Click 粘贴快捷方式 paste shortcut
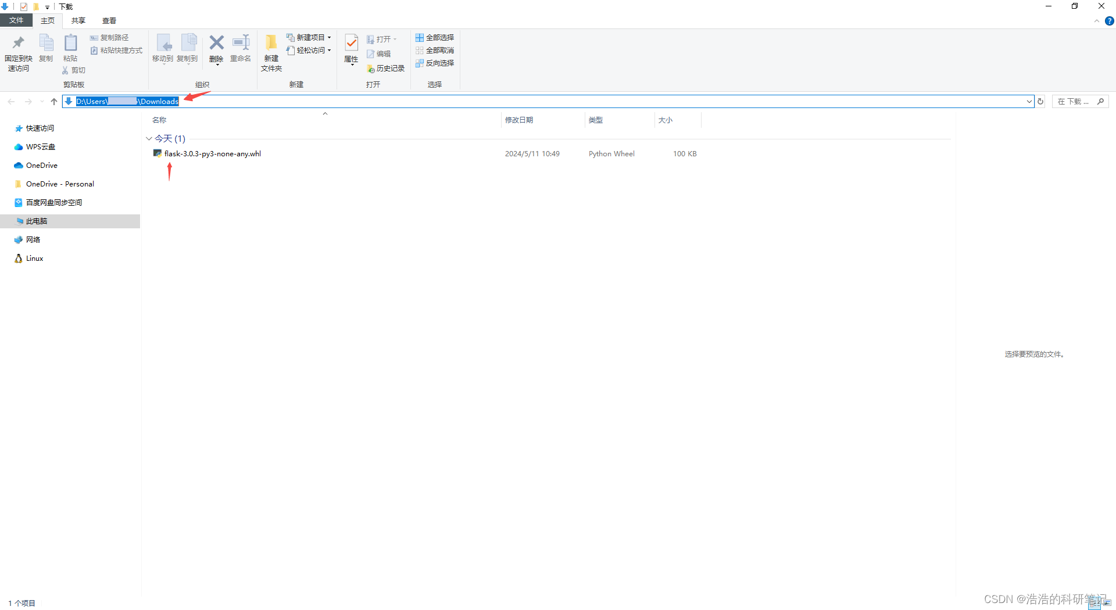Screen dimensions: 1116x610 116,51
